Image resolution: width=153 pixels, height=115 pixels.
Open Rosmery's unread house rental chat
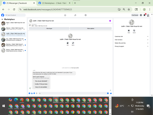click(13, 45)
